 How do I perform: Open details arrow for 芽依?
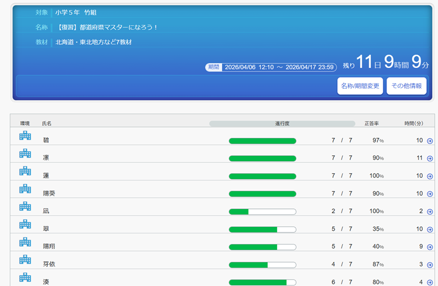click(x=430, y=265)
